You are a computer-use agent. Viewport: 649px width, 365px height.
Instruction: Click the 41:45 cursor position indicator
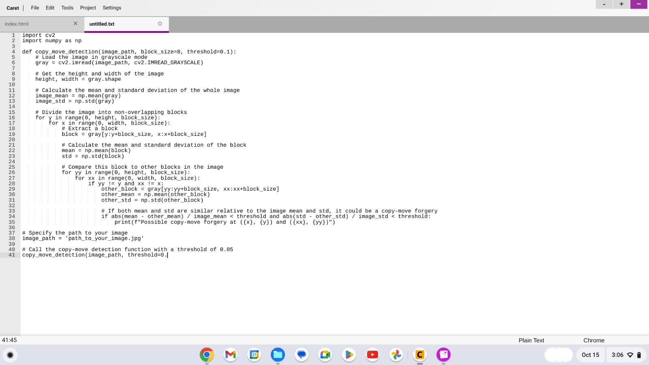tap(9, 340)
